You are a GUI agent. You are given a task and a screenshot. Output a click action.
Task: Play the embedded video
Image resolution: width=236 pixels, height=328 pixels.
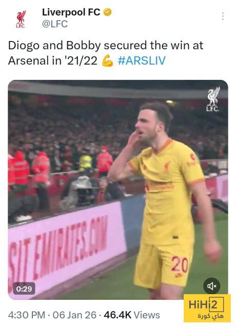point(118,190)
